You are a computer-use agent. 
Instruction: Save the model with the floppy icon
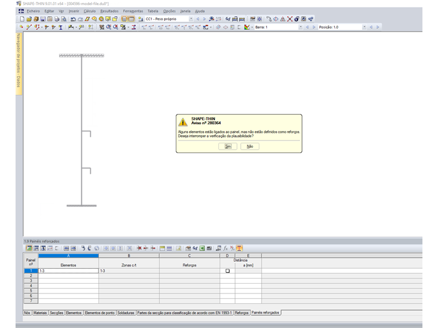(x=43, y=19)
